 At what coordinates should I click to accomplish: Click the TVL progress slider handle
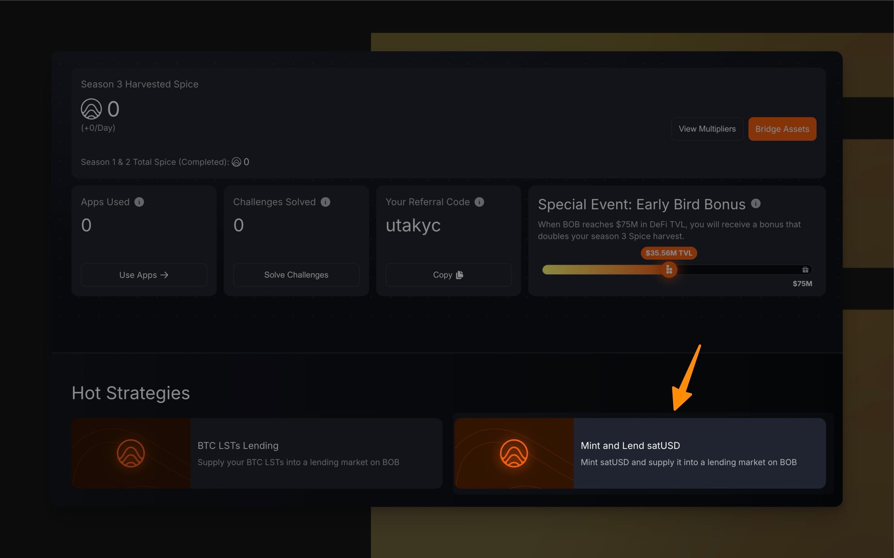[x=669, y=270]
